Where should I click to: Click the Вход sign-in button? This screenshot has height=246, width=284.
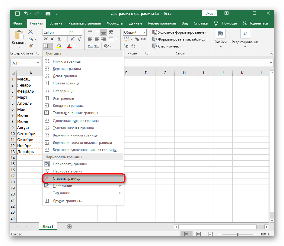[209, 13]
